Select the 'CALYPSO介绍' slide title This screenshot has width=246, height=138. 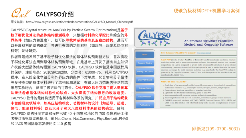click(54, 14)
